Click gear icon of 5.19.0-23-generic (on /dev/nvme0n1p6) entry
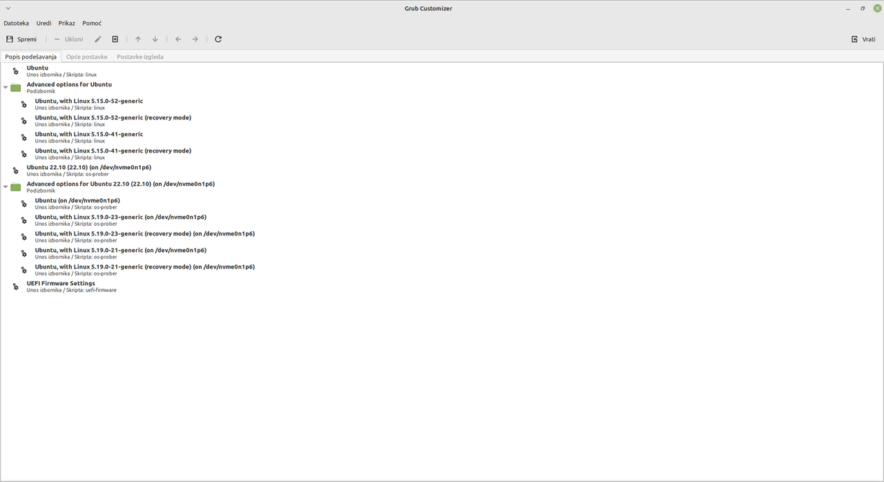This screenshot has height=482, width=884. 24,220
